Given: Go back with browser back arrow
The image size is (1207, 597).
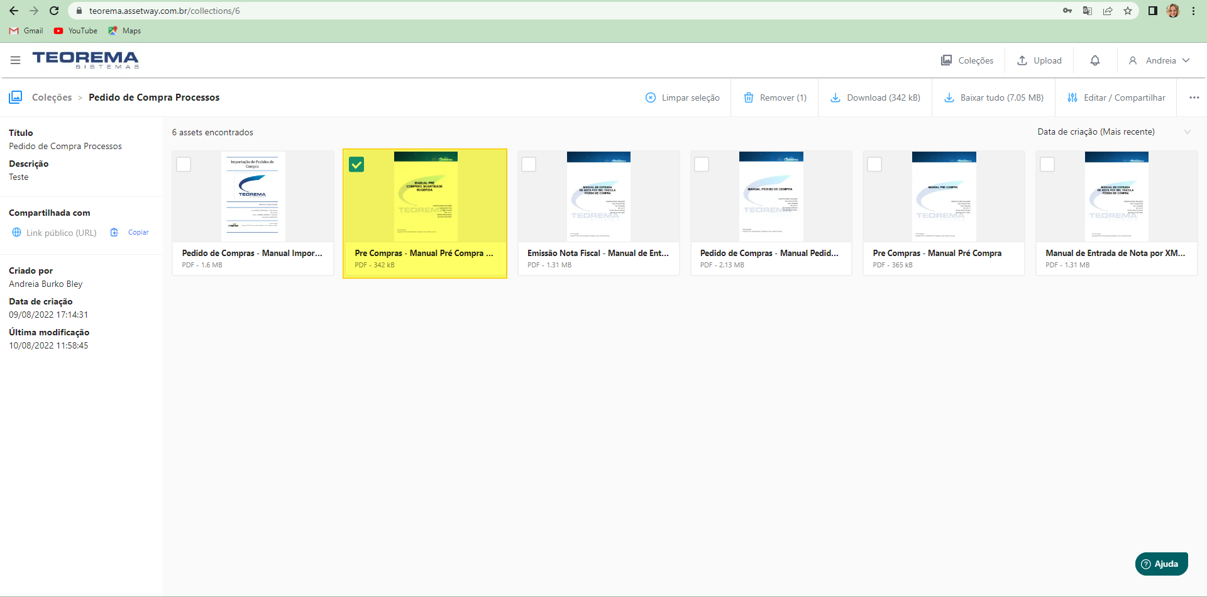Looking at the screenshot, I should [x=14, y=11].
